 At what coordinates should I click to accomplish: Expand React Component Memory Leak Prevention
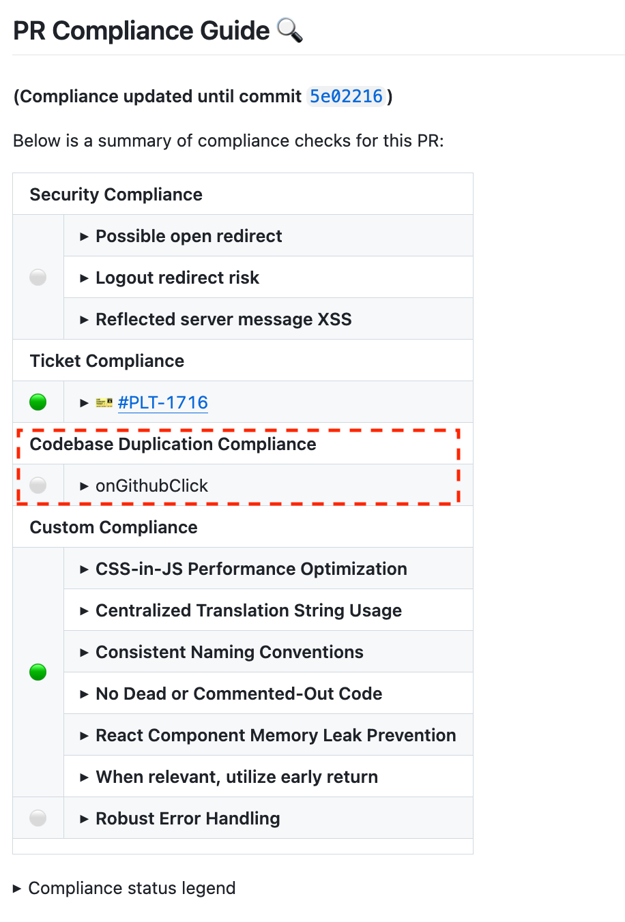275,736
